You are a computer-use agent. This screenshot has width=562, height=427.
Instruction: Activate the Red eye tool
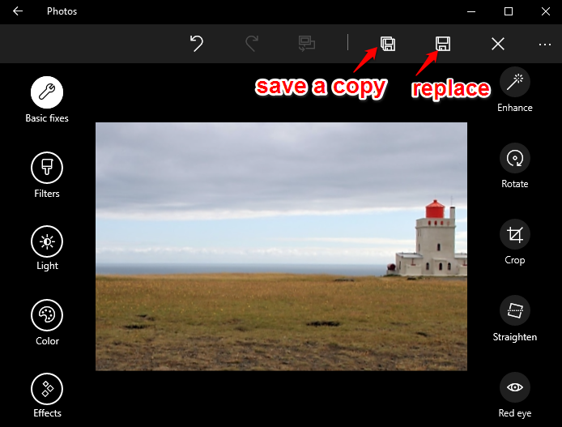(x=515, y=387)
